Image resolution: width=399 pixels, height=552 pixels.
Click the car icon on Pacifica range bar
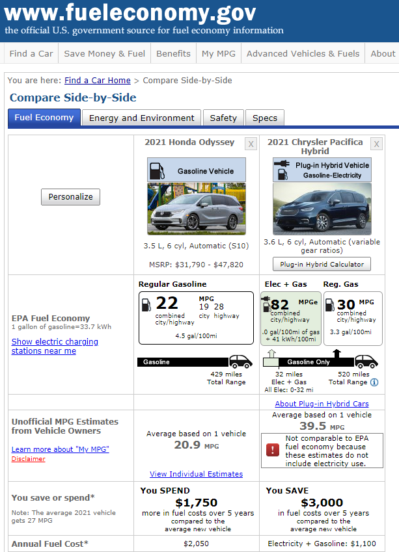366,361
